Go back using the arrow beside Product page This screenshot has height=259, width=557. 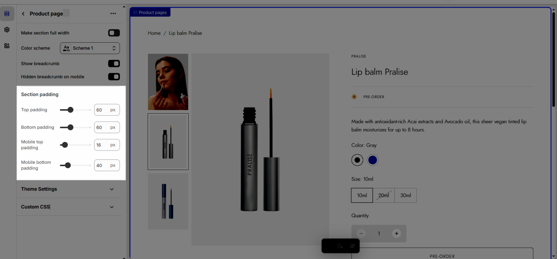tap(23, 14)
